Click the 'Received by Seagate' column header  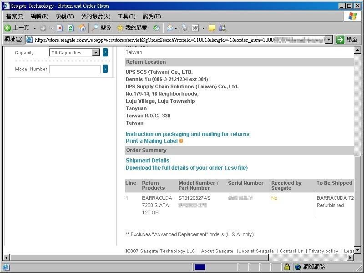[x=286, y=186]
